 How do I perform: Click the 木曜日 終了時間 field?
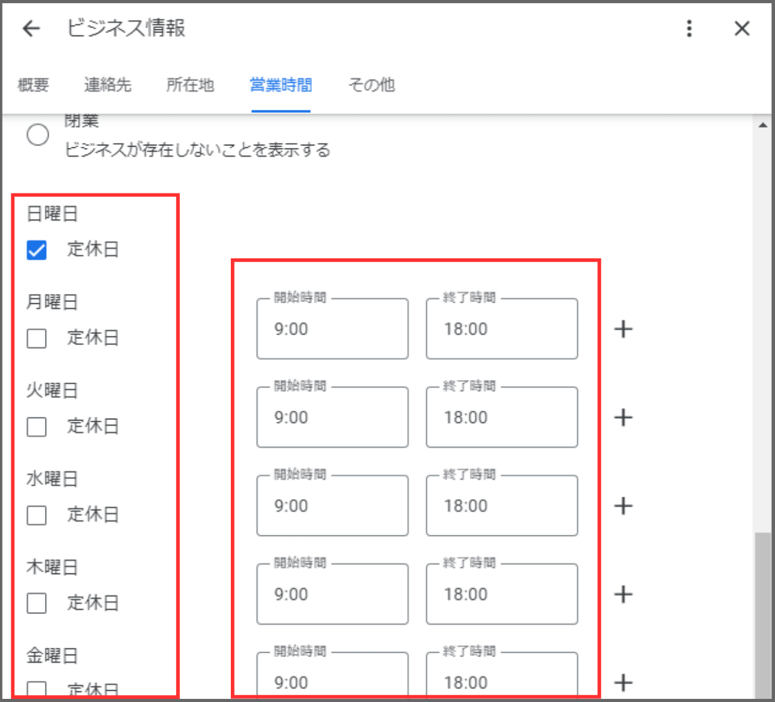[x=502, y=594]
